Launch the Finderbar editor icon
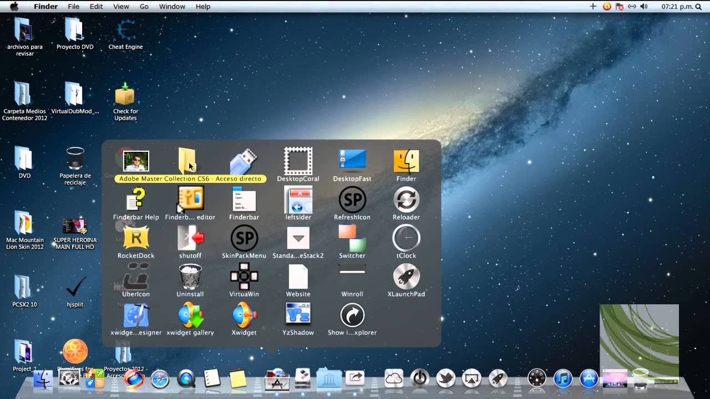The height and width of the screenshot is (399, 710). click(190, 199)
